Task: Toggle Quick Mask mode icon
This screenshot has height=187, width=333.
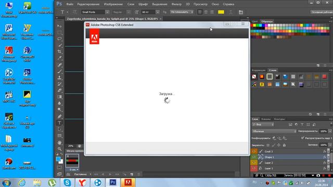Action: (x=59, y=167)
